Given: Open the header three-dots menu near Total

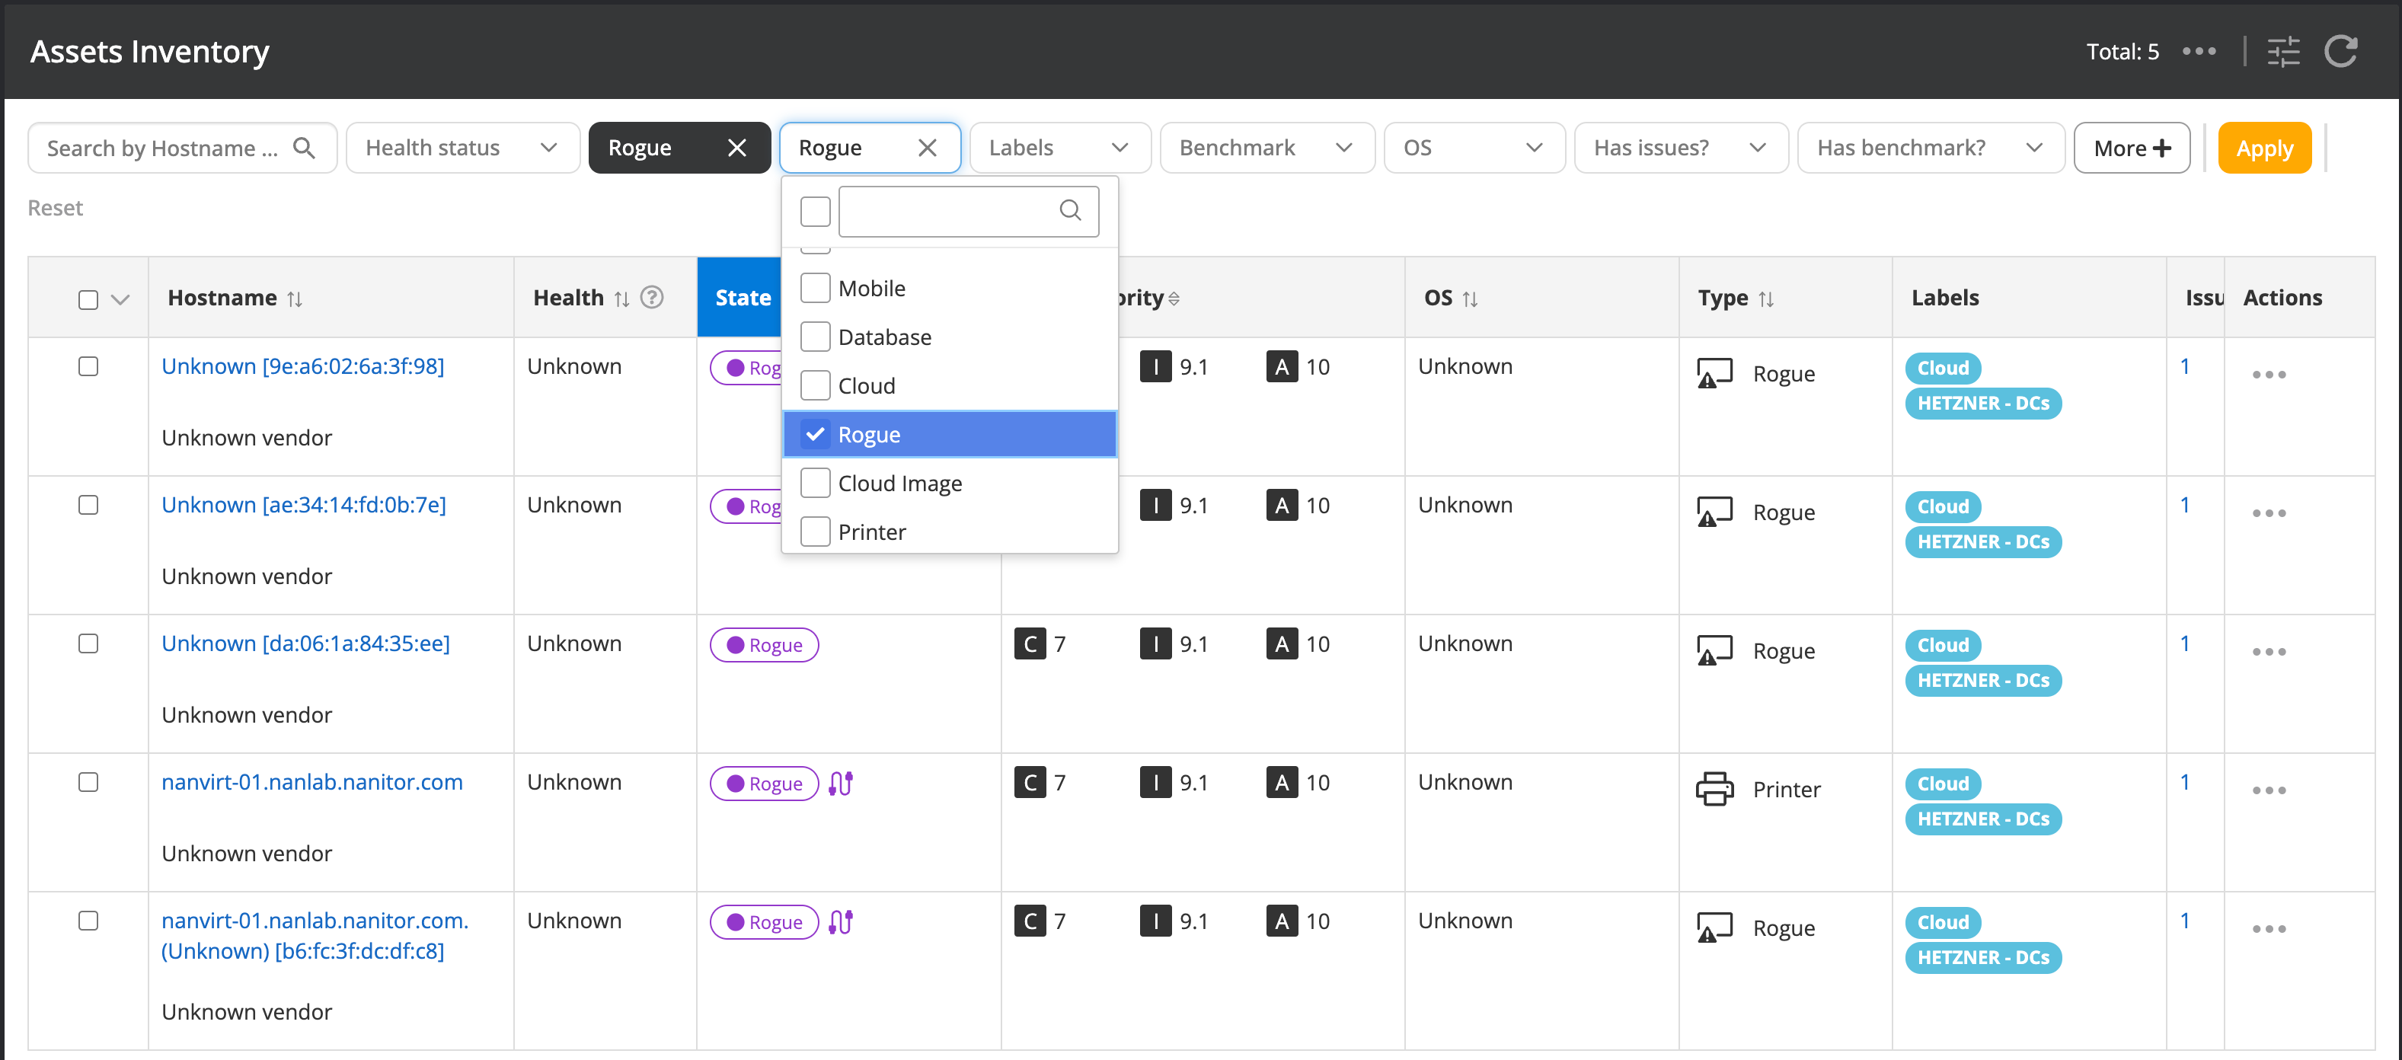Looking at the screenshot, I should click(x=2199, y=51).
